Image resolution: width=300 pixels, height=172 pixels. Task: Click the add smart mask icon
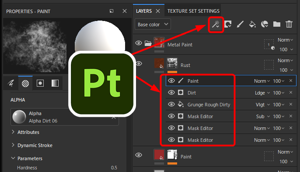[x=228, y=25]
